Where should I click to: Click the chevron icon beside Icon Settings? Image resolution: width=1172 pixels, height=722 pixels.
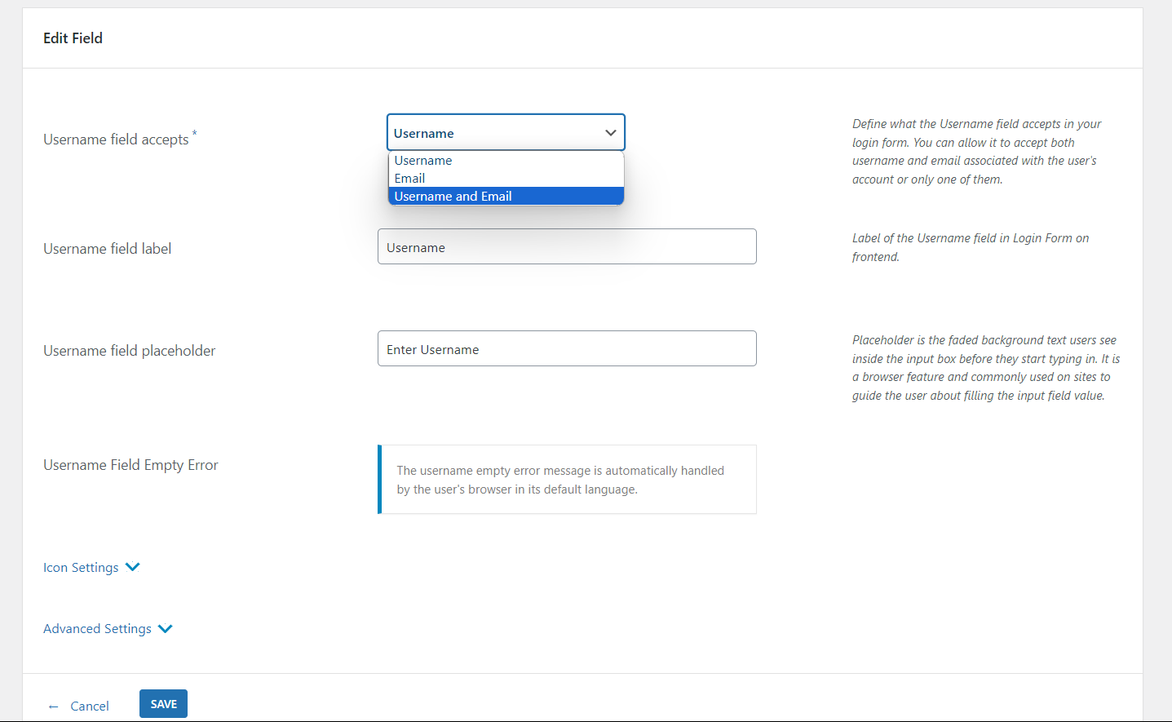[x=133, y=567]
